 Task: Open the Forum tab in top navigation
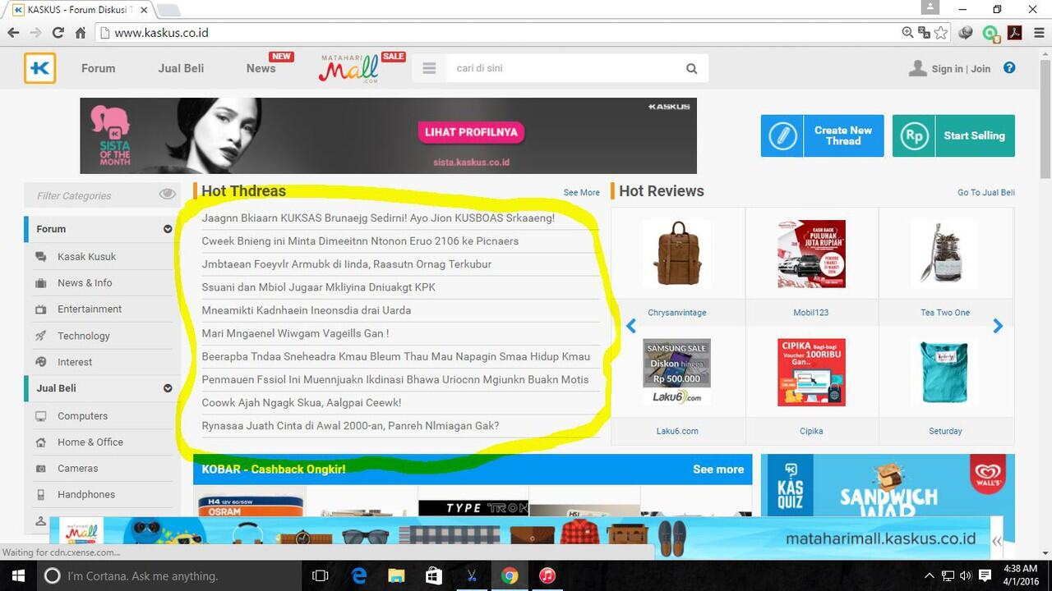pyautogui.click(x=99, y=68)
